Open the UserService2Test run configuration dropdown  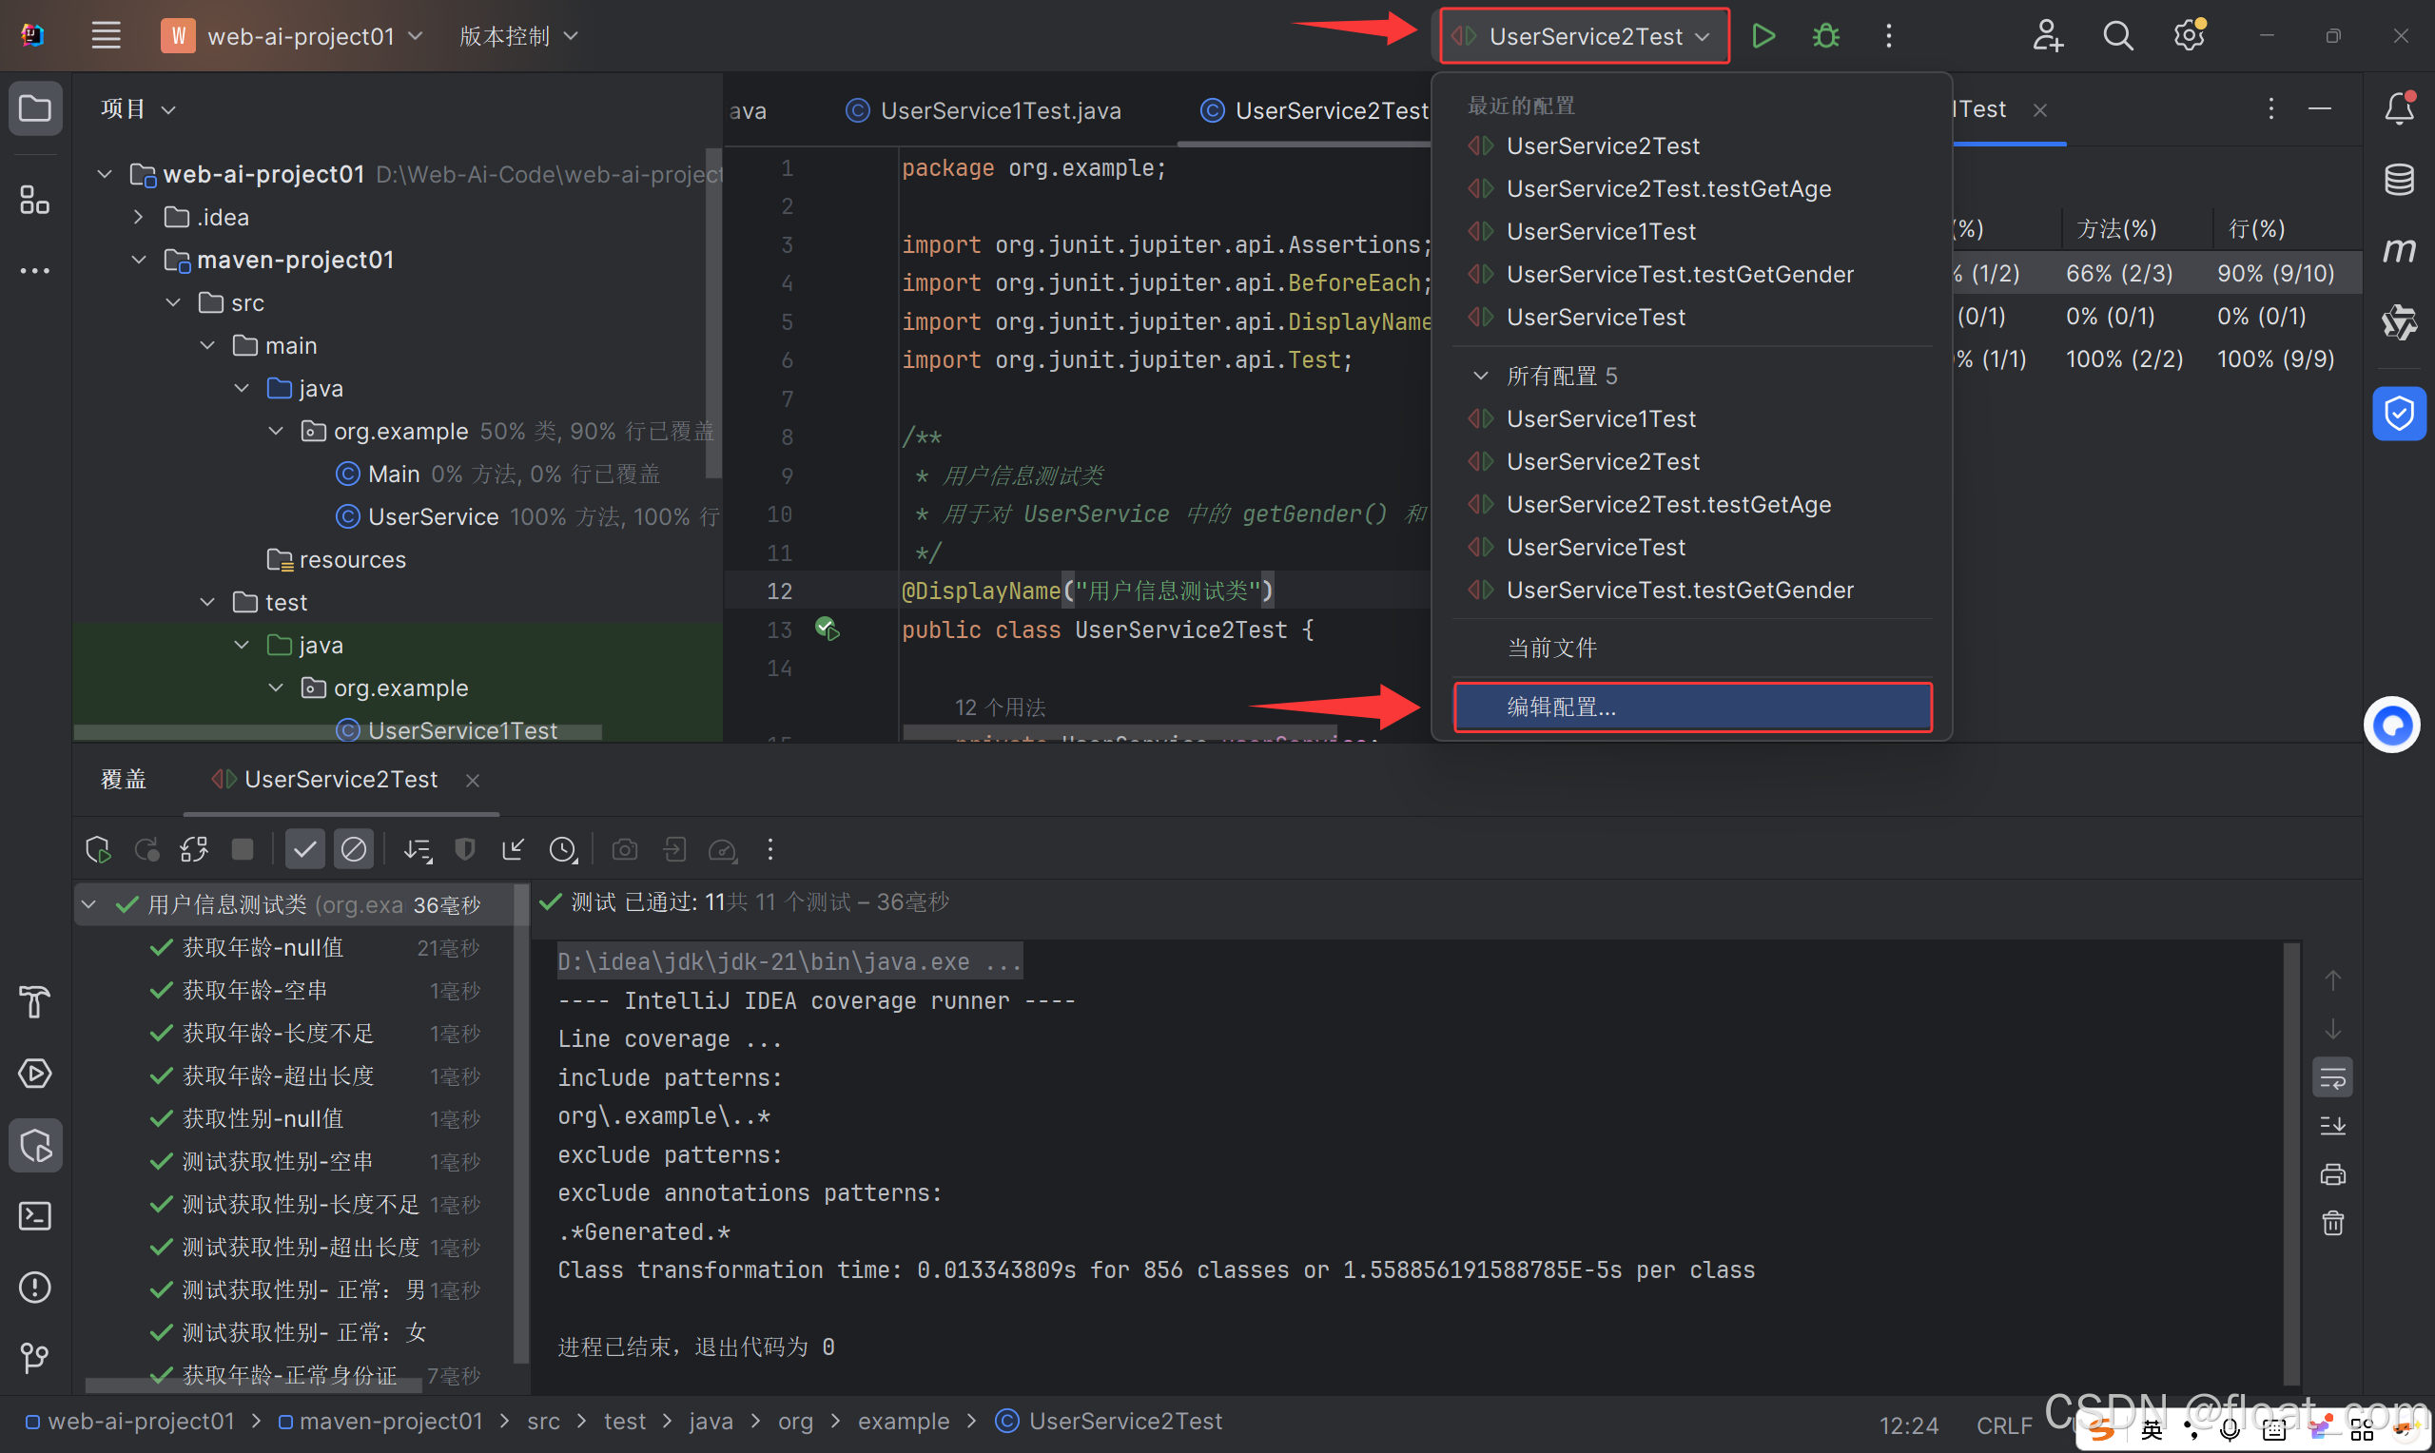(1586, 36)
